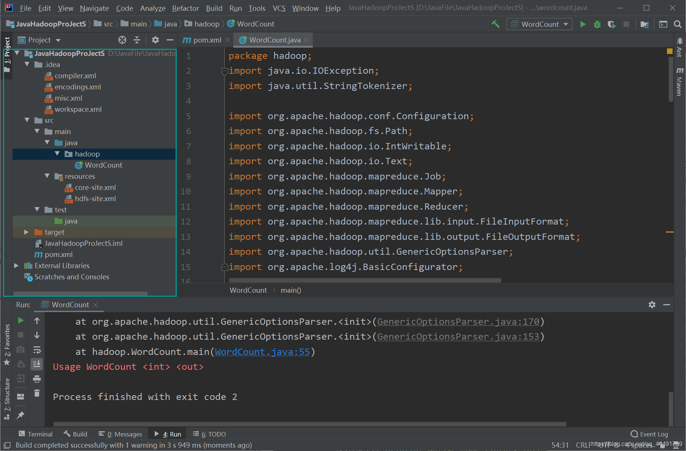This screenshot has height=451, width=686.
Task: Click the Stop button in the main toolbar
Action: pos(626,24)
